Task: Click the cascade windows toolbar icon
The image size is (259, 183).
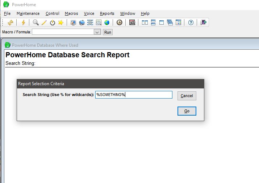Action: [x=170, y=22]
